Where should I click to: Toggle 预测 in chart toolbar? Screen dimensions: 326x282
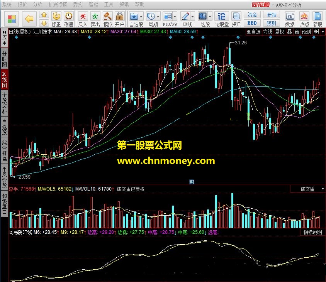tap(306, 32)
